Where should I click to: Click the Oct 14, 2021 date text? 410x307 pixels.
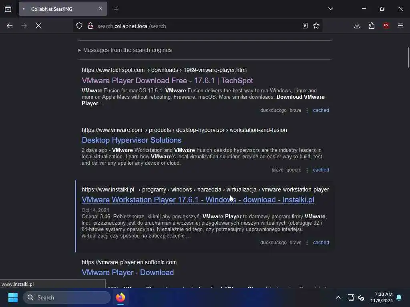coord(95,210)
